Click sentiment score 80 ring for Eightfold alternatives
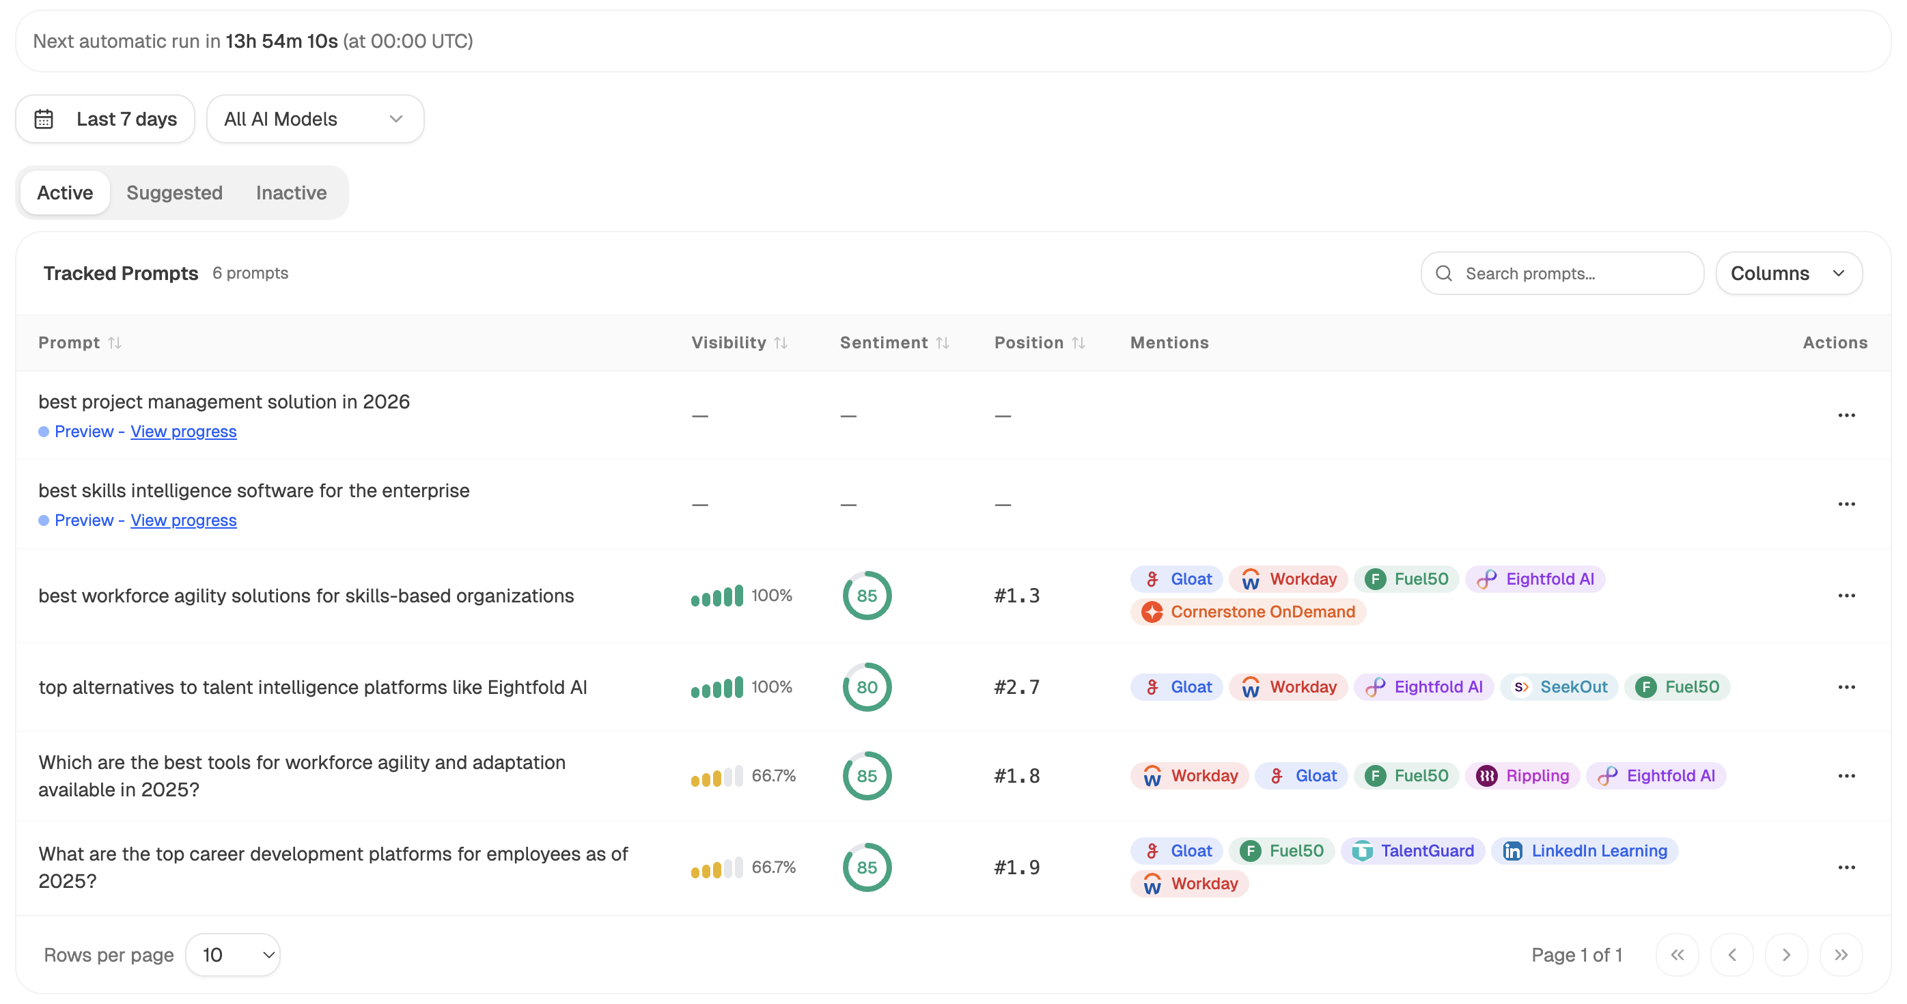 point(867,687)
